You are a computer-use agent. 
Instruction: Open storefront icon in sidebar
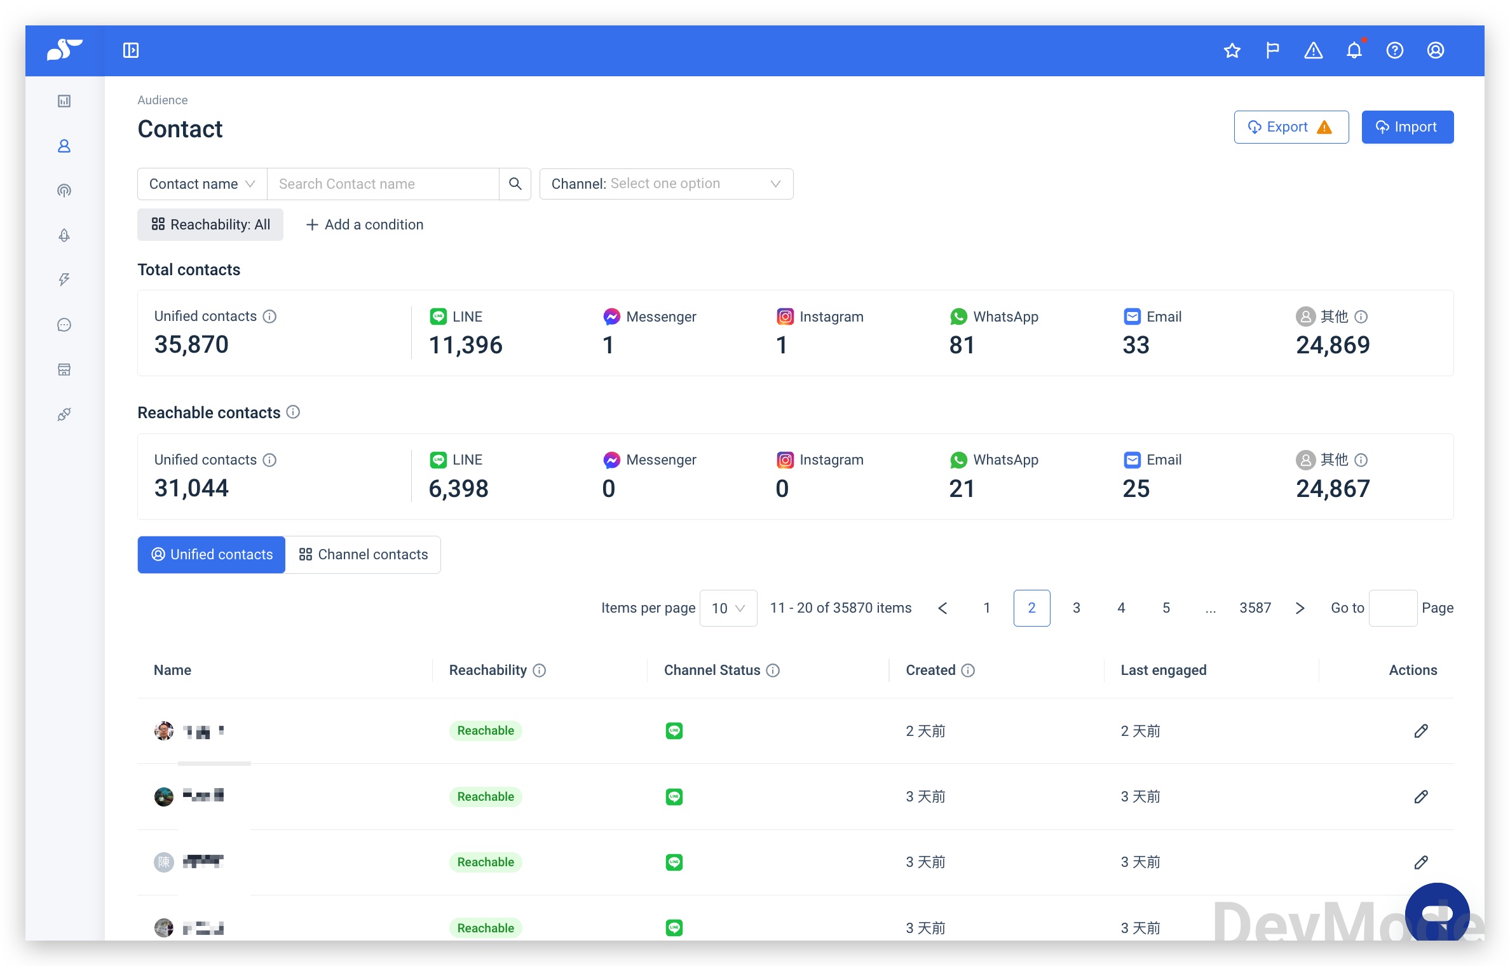64,369
